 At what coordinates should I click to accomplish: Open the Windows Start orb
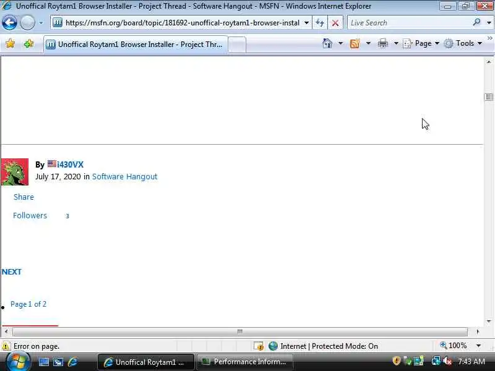[18, 362]
